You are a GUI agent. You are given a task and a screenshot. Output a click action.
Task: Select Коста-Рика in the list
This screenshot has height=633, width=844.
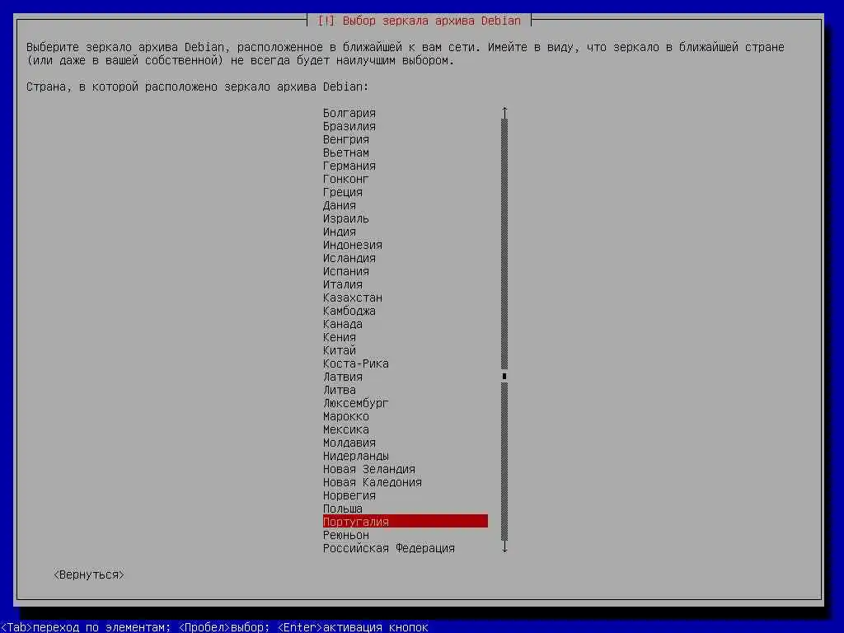tap(356, 363)
